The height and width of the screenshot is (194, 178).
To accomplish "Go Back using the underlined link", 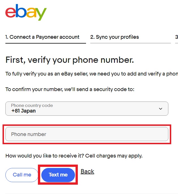I will click(x=87, y=171).
